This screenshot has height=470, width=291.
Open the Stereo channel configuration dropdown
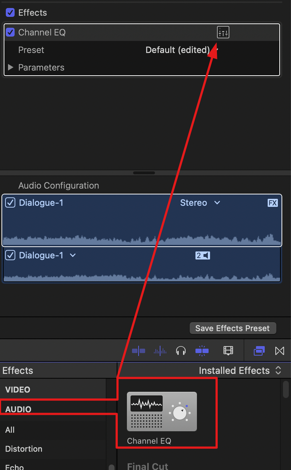(200, 203)
